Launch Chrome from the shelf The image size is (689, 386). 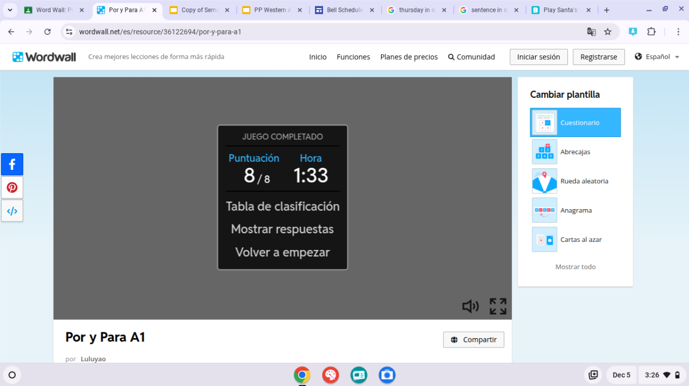coord(302,375)
